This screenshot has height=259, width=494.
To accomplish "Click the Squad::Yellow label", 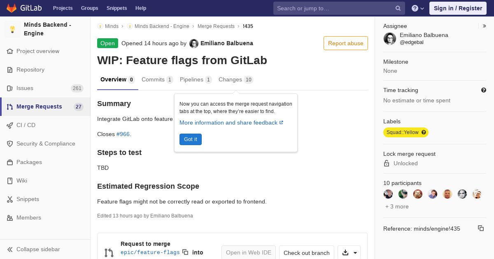I will pyautogui.click(x=402, y=132).
